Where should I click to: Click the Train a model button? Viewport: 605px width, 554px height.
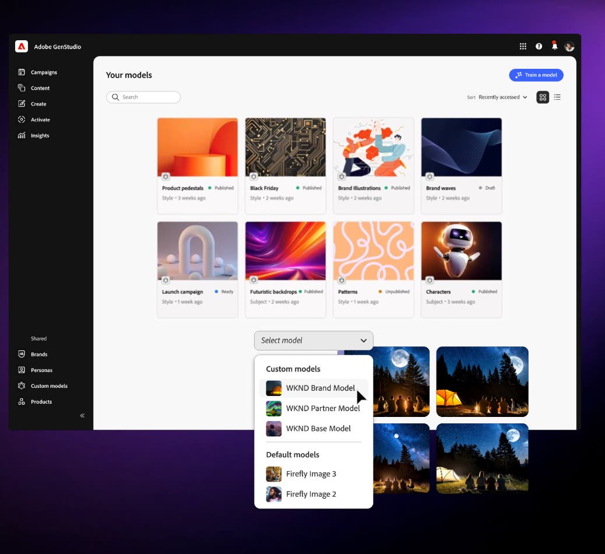536,75
